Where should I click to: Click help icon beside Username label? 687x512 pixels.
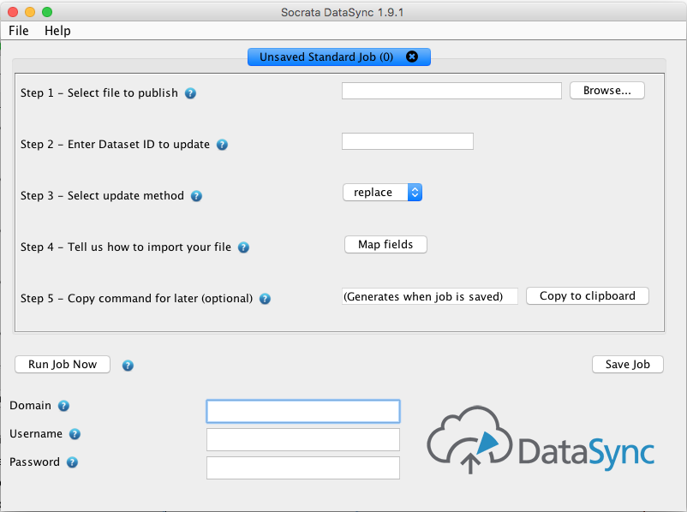[75, 434]
